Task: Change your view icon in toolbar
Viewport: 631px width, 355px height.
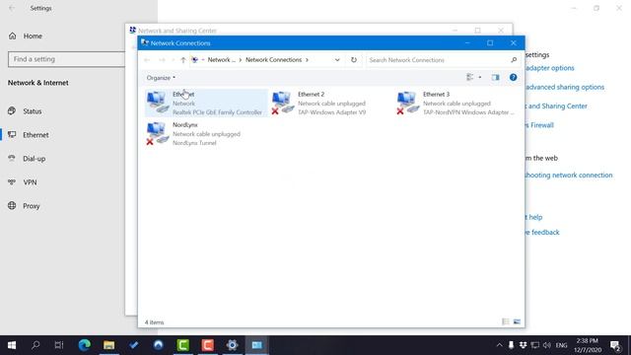Action: point(470,77)
